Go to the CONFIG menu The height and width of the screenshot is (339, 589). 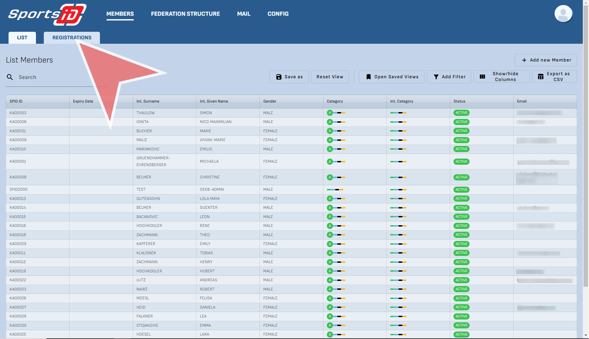[x=278, y=14]
